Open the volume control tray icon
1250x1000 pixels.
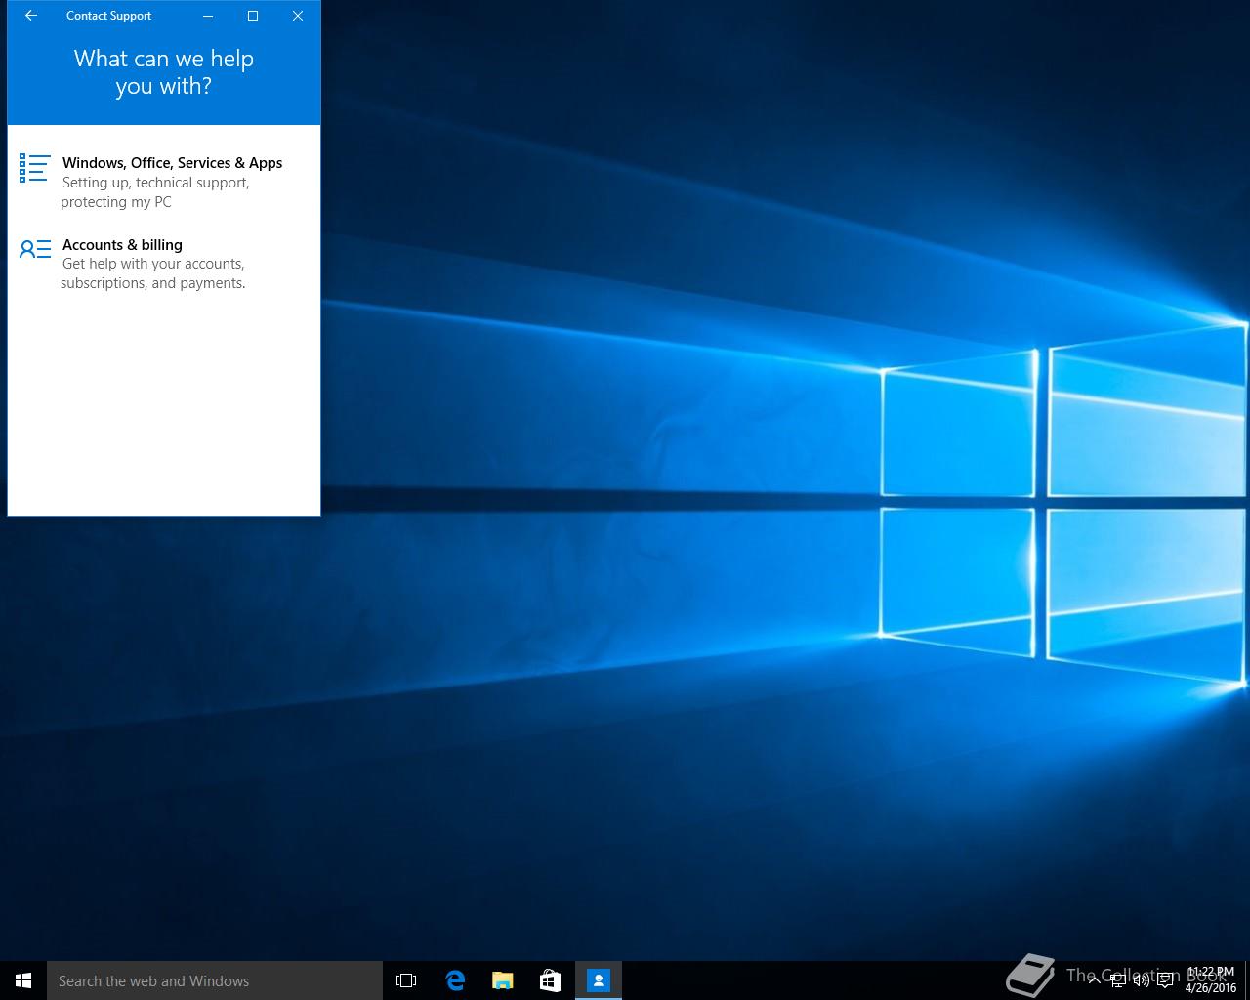1141,980
